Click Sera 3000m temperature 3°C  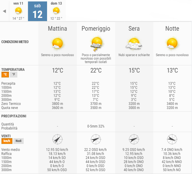[133, 100]
